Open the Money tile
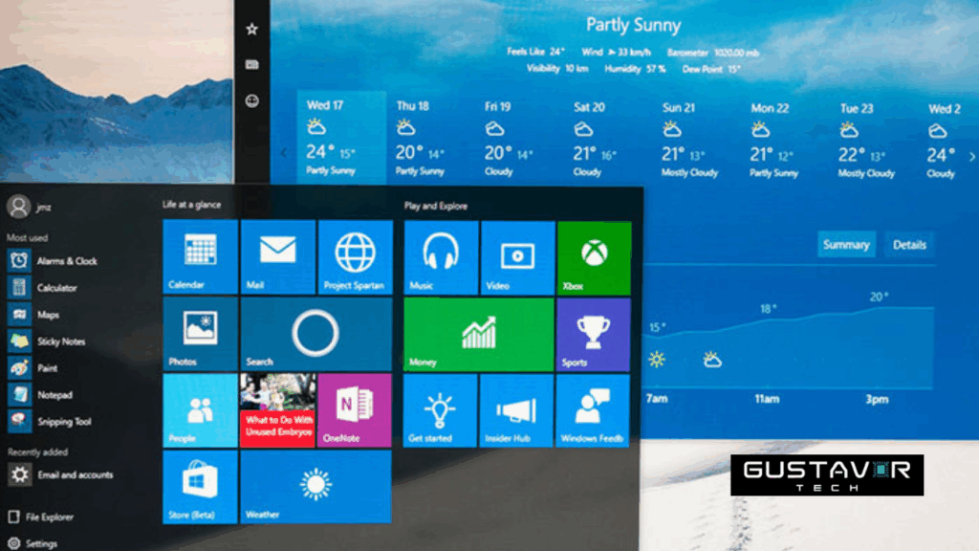Screen dimensions: 979x551 click(479, 334)
